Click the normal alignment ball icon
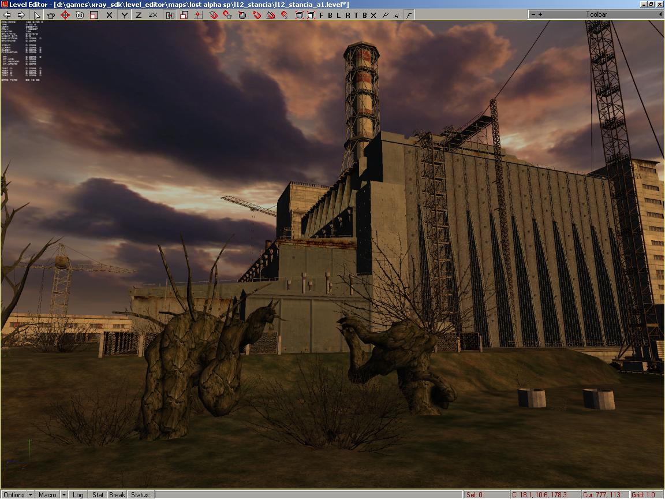Viewport: 665px width, 499px height. coord(242,15)
